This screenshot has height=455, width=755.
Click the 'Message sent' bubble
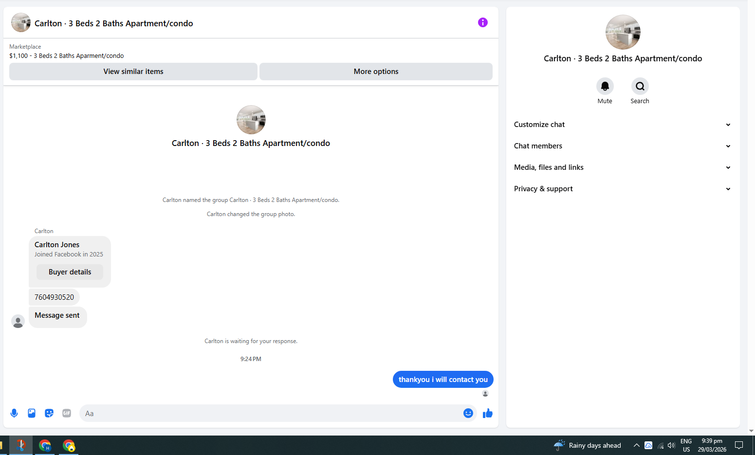[x=57, y=317]
